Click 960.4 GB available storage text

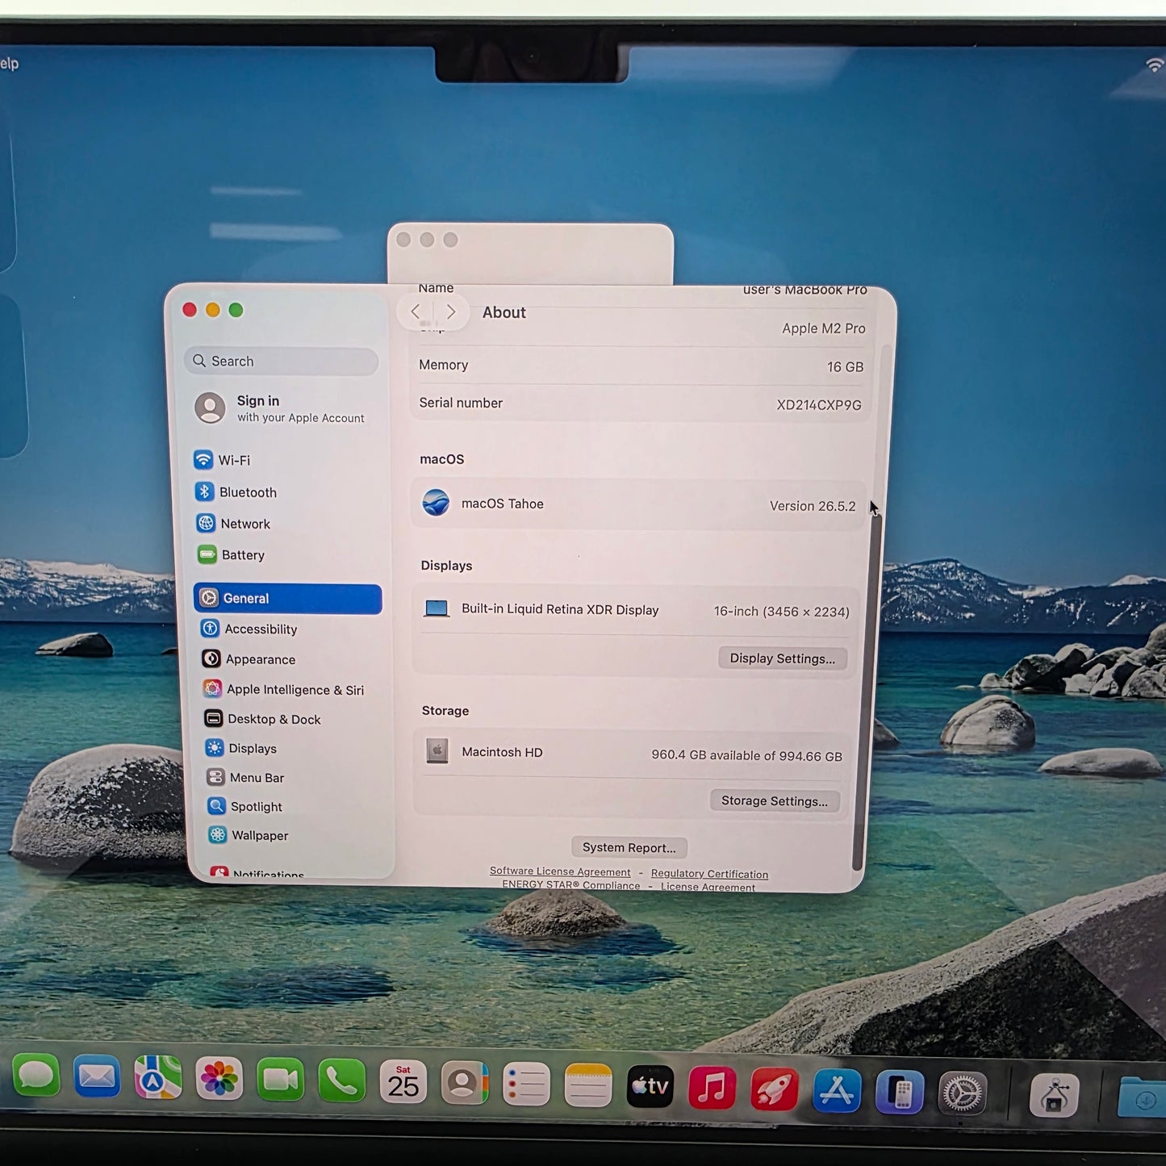[x=746, y=755]
